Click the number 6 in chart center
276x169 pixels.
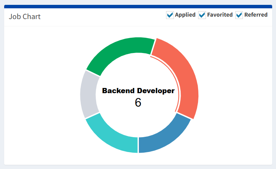(138, 102)
